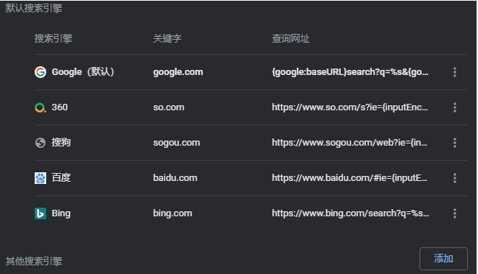Image resolution: width=478 pixels, height=274 pixels.
Task: Click the bing.com keyword entry
Action: click(173, 213)
